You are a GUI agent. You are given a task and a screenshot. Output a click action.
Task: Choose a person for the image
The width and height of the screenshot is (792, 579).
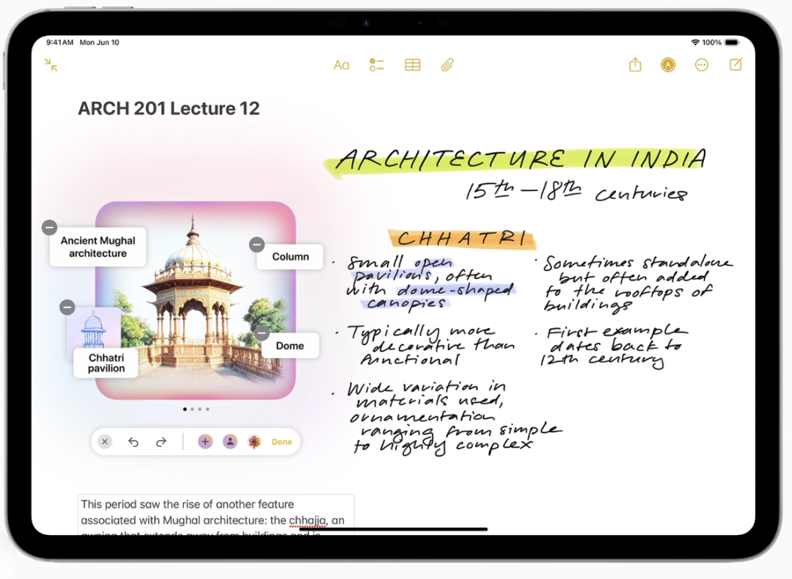click(230, 442)
